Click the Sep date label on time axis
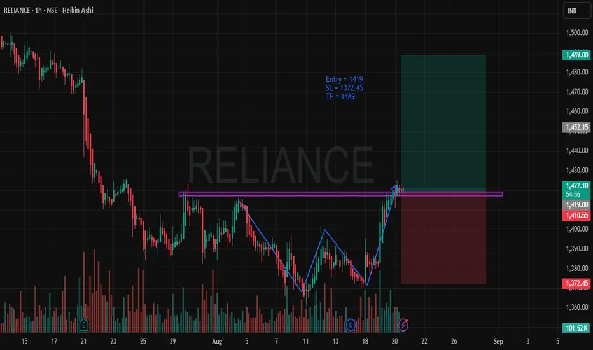The height and width of the screenshot is (350, 593). 498,341
